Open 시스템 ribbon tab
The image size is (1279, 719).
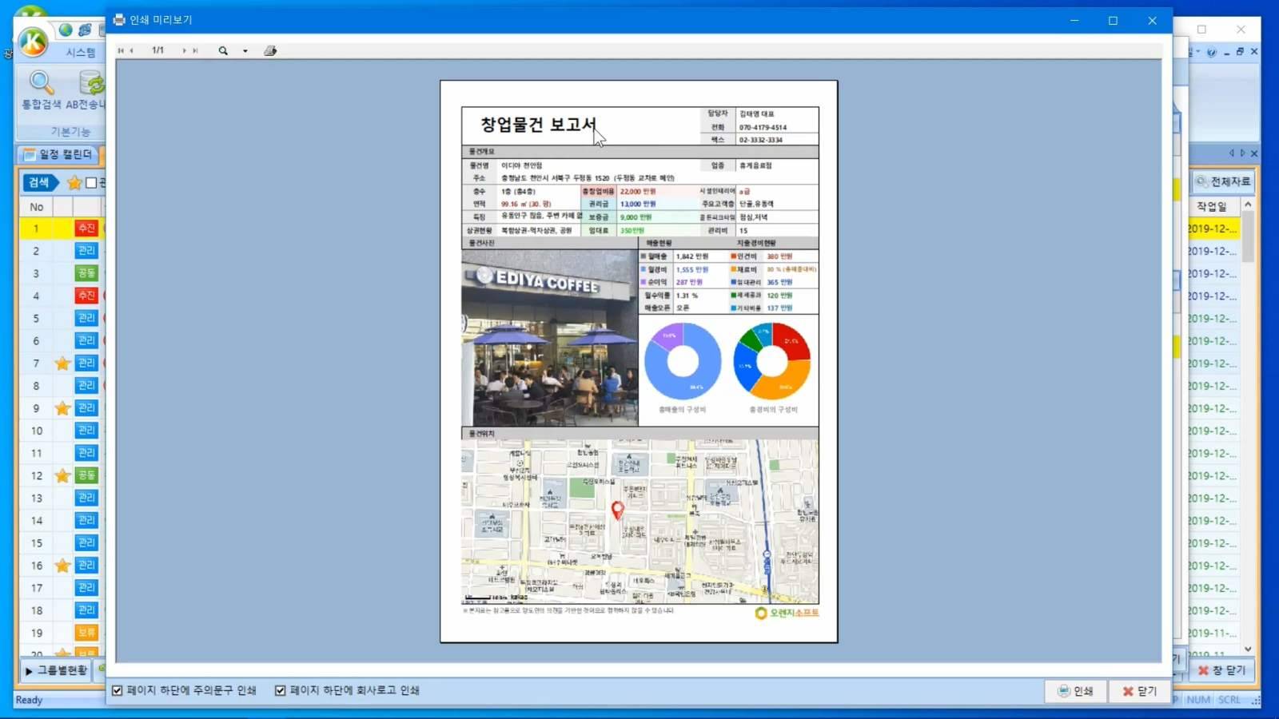(81, 52)
